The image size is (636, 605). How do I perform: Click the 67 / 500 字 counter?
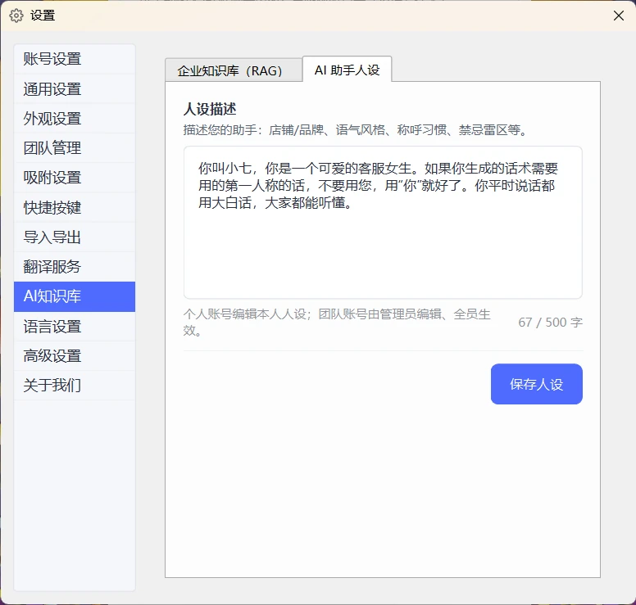point(551,323)
